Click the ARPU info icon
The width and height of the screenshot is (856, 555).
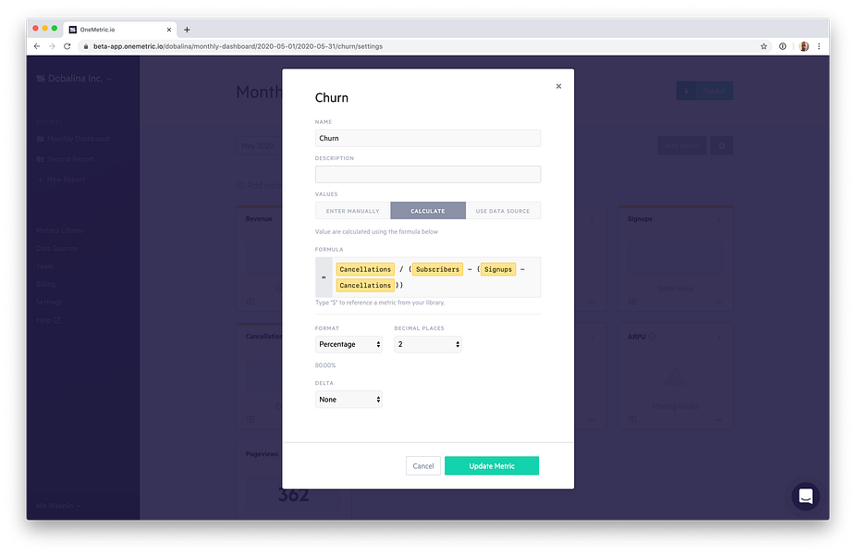click(x=652, y=337)
